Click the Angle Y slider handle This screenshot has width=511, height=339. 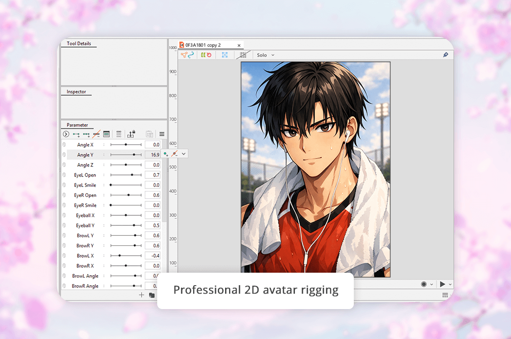134,155
